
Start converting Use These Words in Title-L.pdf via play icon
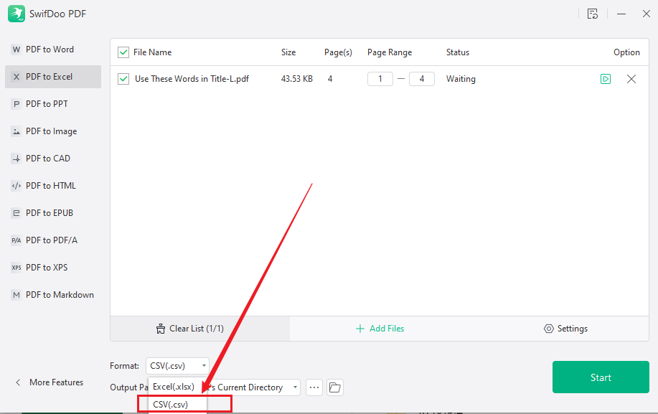click(606, 79)
